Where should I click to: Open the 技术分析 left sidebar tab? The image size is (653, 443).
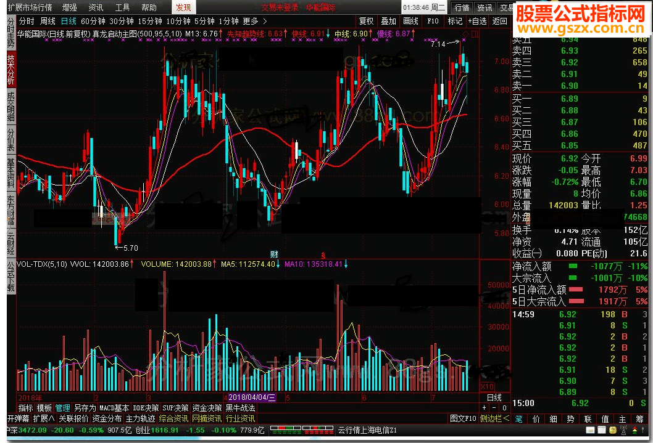pos(11,70)
